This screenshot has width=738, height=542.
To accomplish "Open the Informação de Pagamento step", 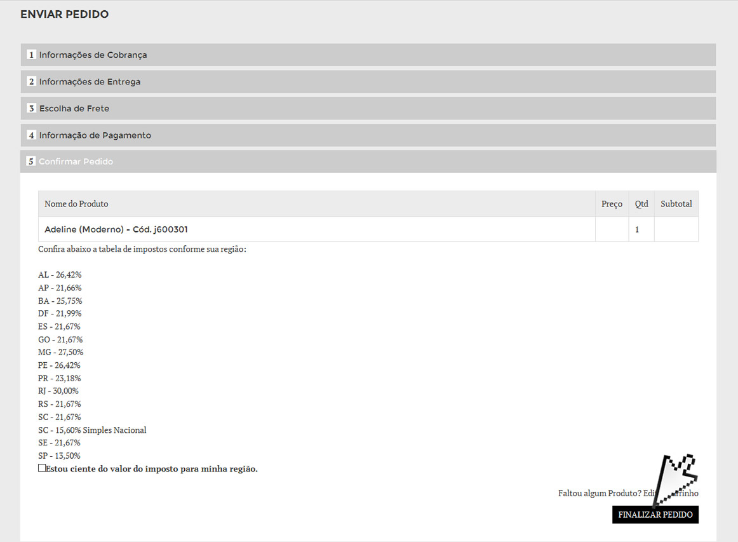I will point(95,135).
